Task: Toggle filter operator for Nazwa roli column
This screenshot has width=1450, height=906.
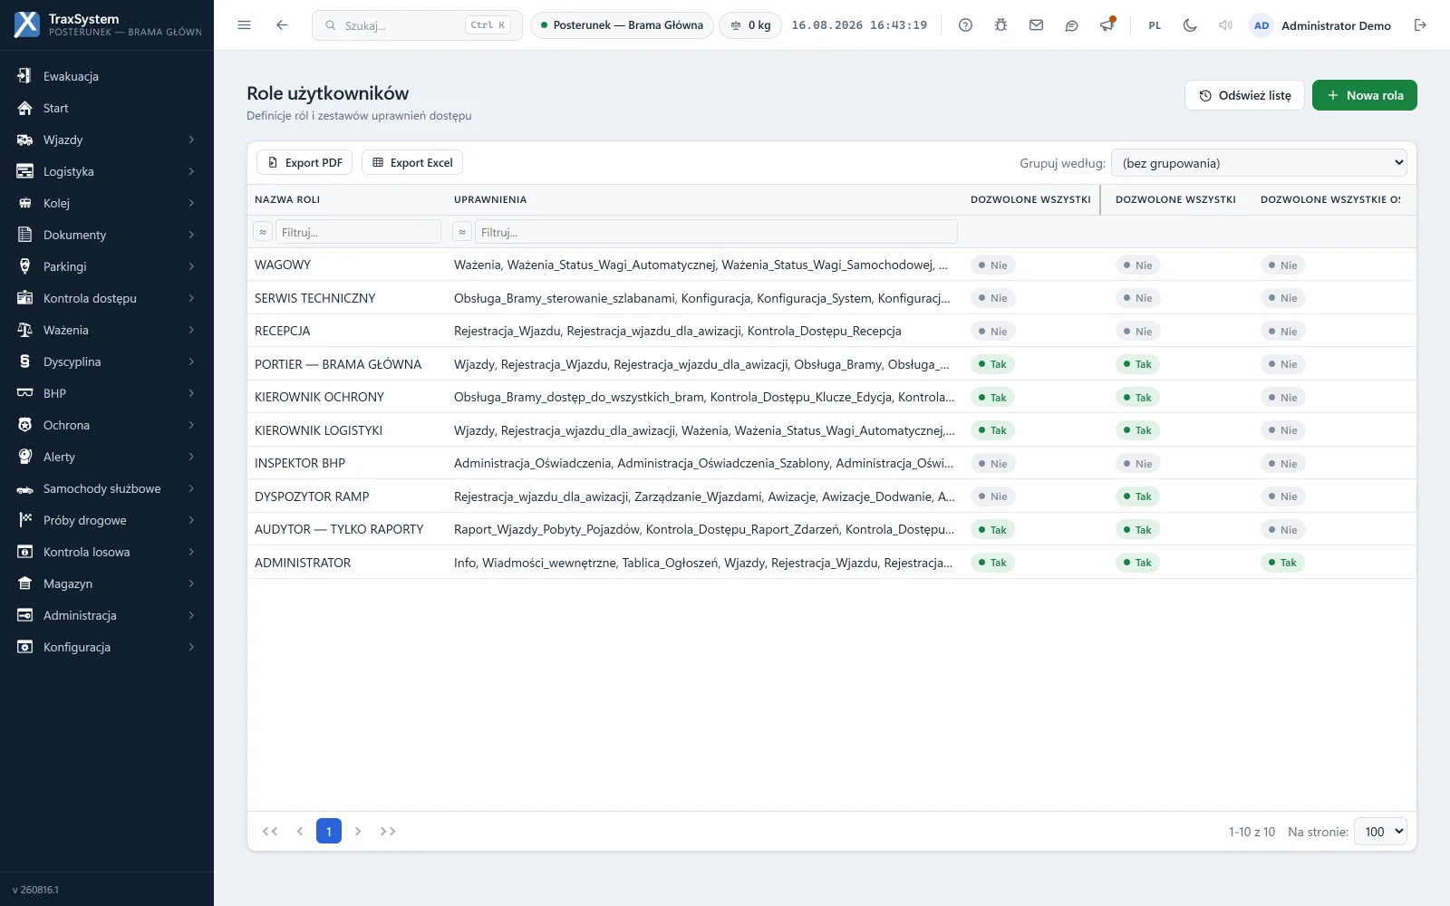Action: [263, 232]
